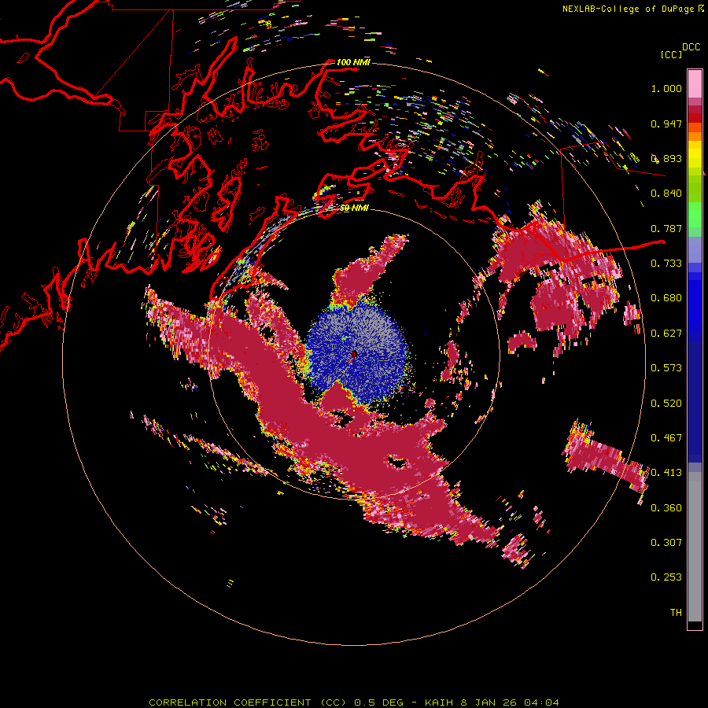Click the 0.733 scale value
Image resolution: width=708 pixels, height=708 pixels.
666,264
